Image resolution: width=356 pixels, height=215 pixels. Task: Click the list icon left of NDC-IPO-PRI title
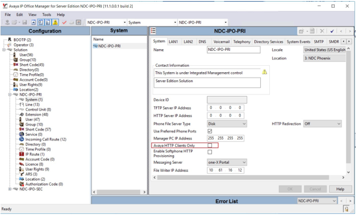point(153,31)
